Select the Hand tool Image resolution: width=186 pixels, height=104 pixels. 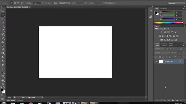pyautogui.click(x=3, y=80)
